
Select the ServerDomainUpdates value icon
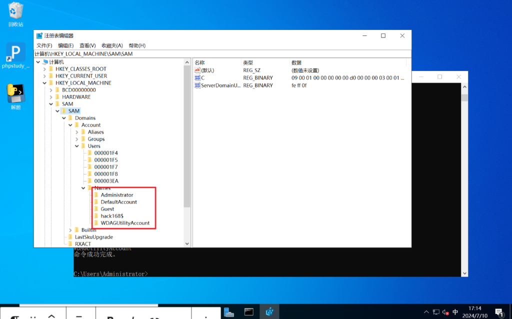197,85
